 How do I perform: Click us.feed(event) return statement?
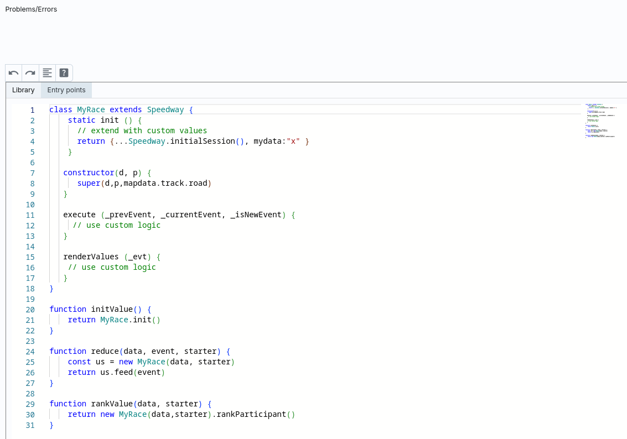tap(128, 372)
